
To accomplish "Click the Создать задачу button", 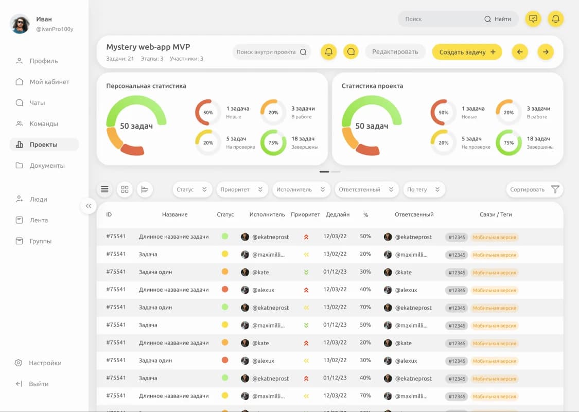I will (x=467, y=52).
